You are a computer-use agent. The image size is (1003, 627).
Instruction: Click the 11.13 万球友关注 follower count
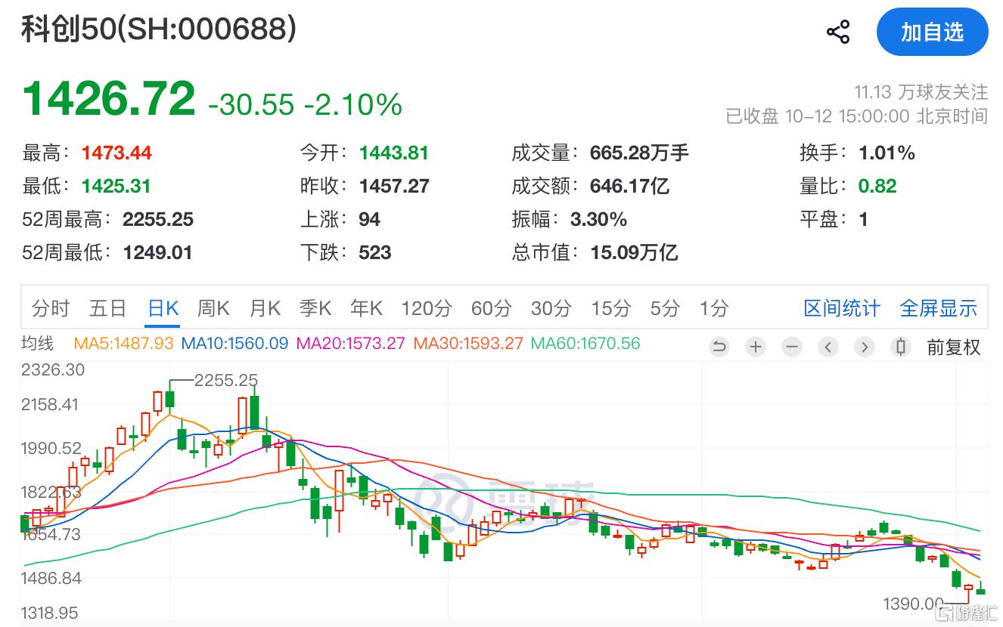921,92
